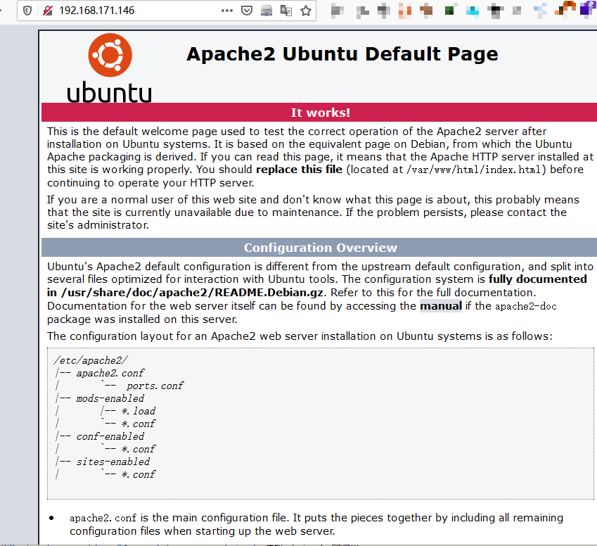Screen dimensions: 597x546
Task: Open the purple extension icon with badge
Action: click(588, 8)
